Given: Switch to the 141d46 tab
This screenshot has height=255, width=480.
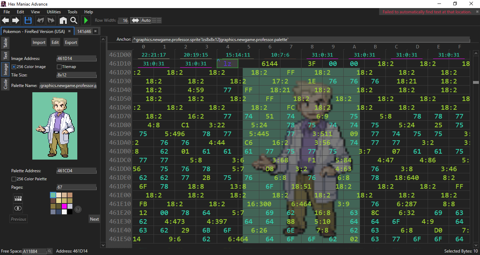Looking at the screenshot, I should tap(84, 31).
